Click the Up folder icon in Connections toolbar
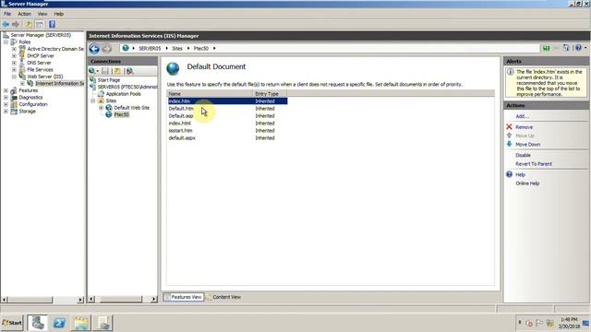Screen dimensions: 591x332 [117, 71]
